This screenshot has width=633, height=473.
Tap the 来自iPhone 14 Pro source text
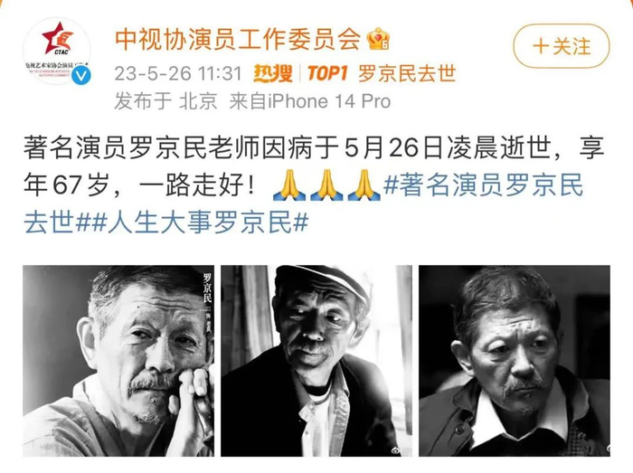[310, 101]
